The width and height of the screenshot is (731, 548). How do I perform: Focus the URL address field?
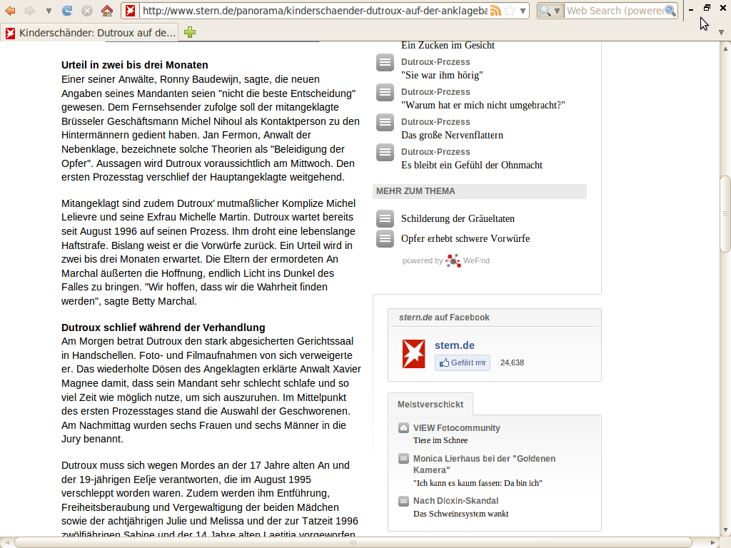point(315,10)
